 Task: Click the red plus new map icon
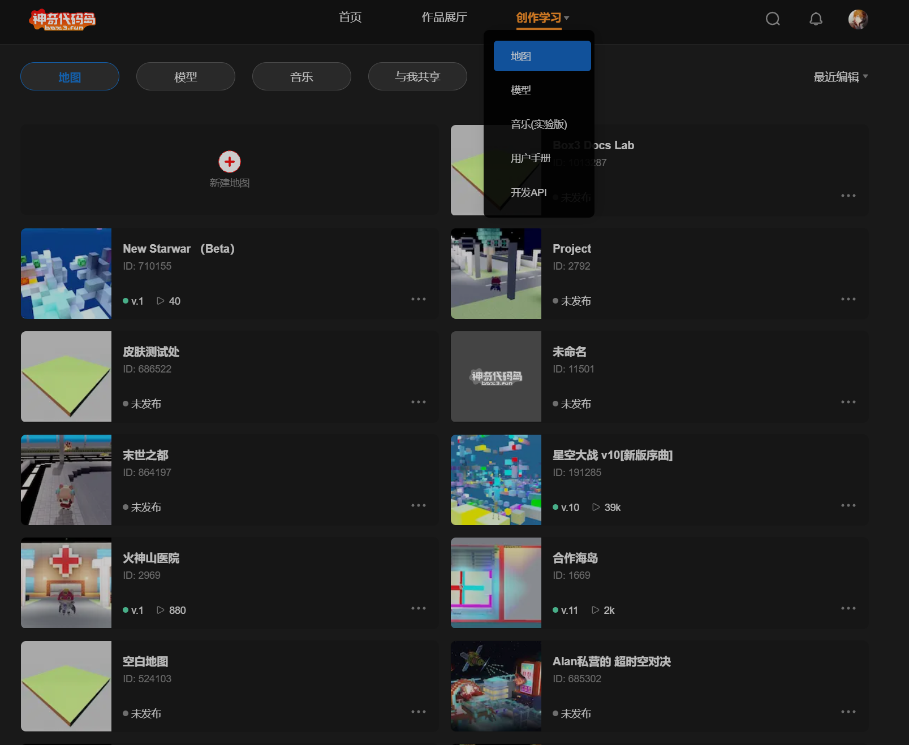230,162
